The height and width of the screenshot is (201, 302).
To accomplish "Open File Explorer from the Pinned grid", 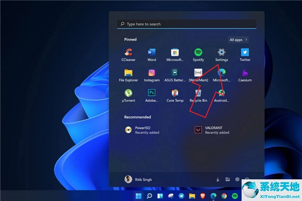I will coord(128,76).
